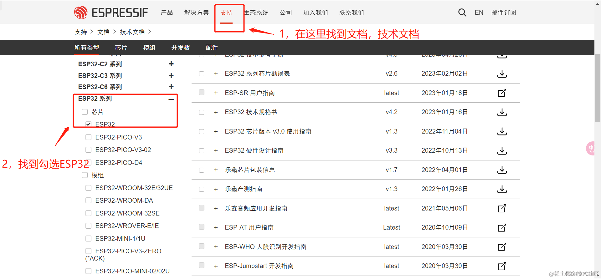Open the 加入我们 menu

[316, 13]
